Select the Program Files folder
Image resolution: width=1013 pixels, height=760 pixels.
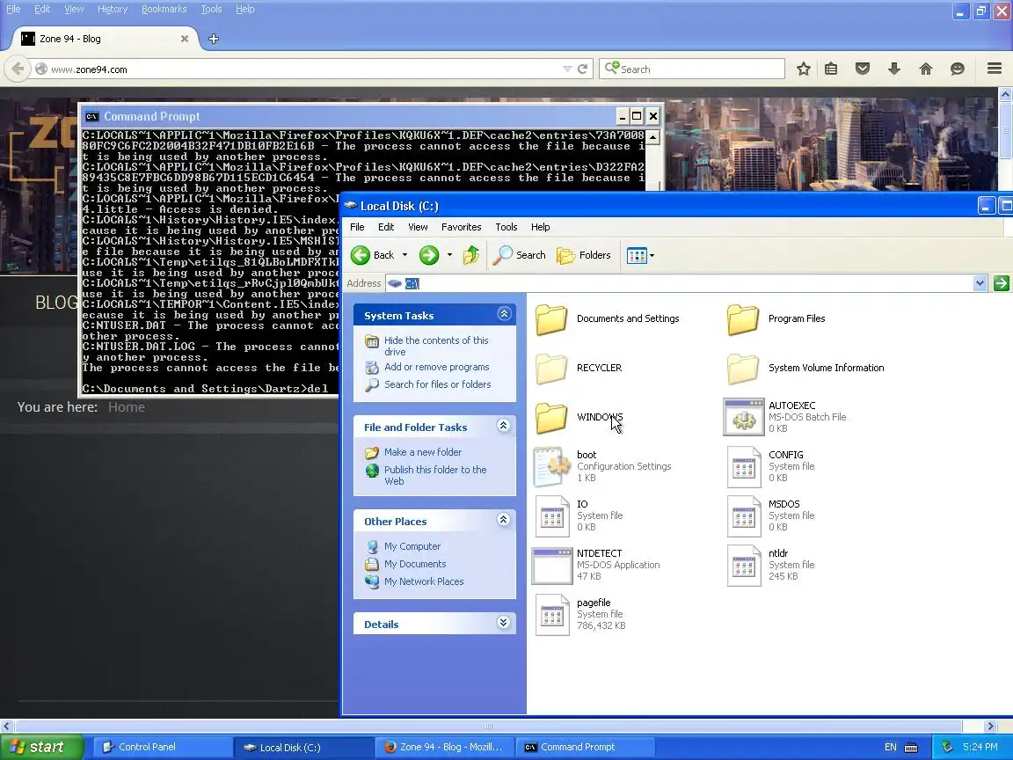pyautogui.click(x=776, y=319)
